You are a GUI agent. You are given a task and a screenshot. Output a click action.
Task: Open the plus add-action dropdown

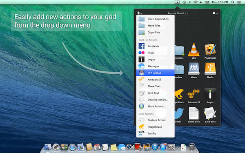pos(139,13)
